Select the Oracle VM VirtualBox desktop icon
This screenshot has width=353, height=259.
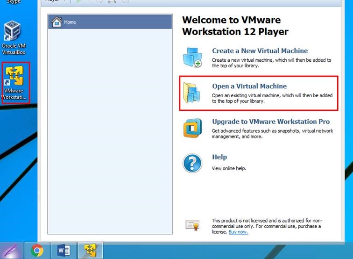pos(13,31)
